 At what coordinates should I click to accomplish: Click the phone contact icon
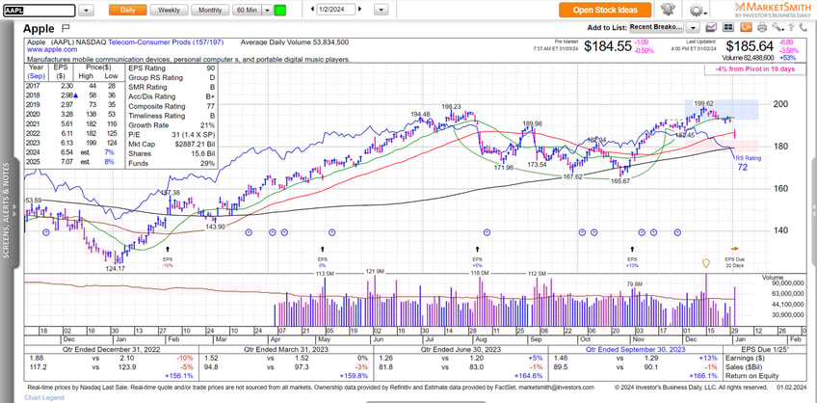coord(804,28)
